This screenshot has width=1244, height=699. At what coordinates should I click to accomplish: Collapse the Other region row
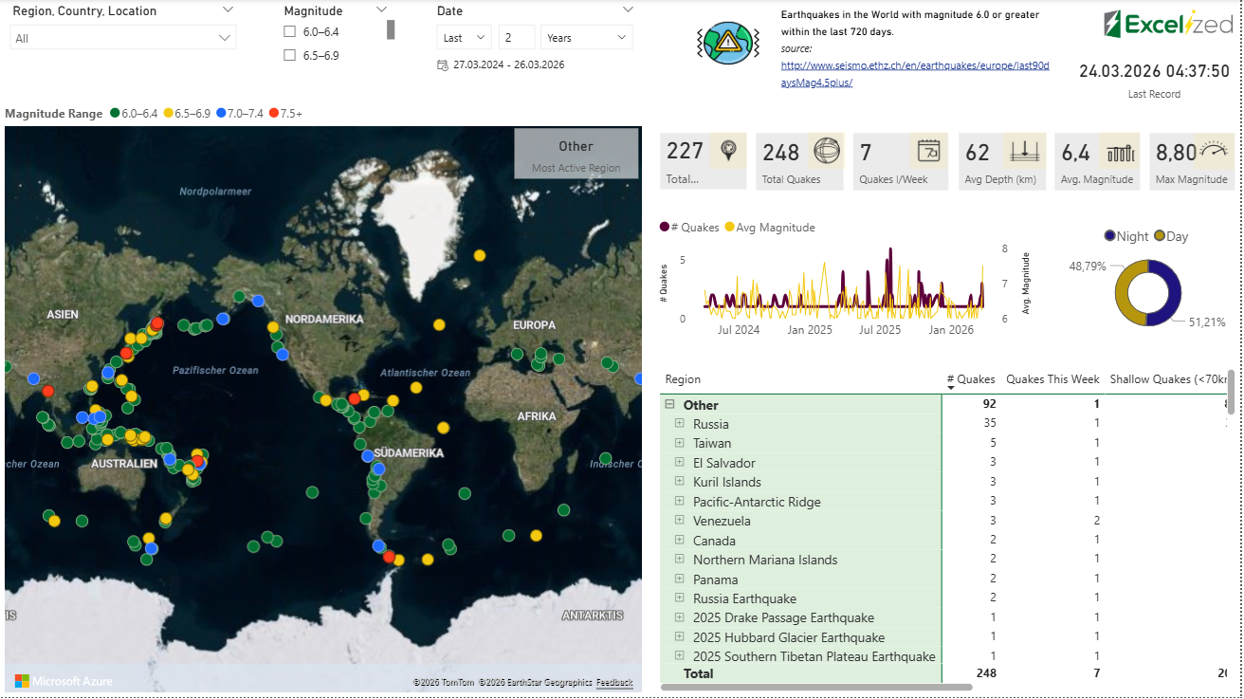tap(670, 404)
